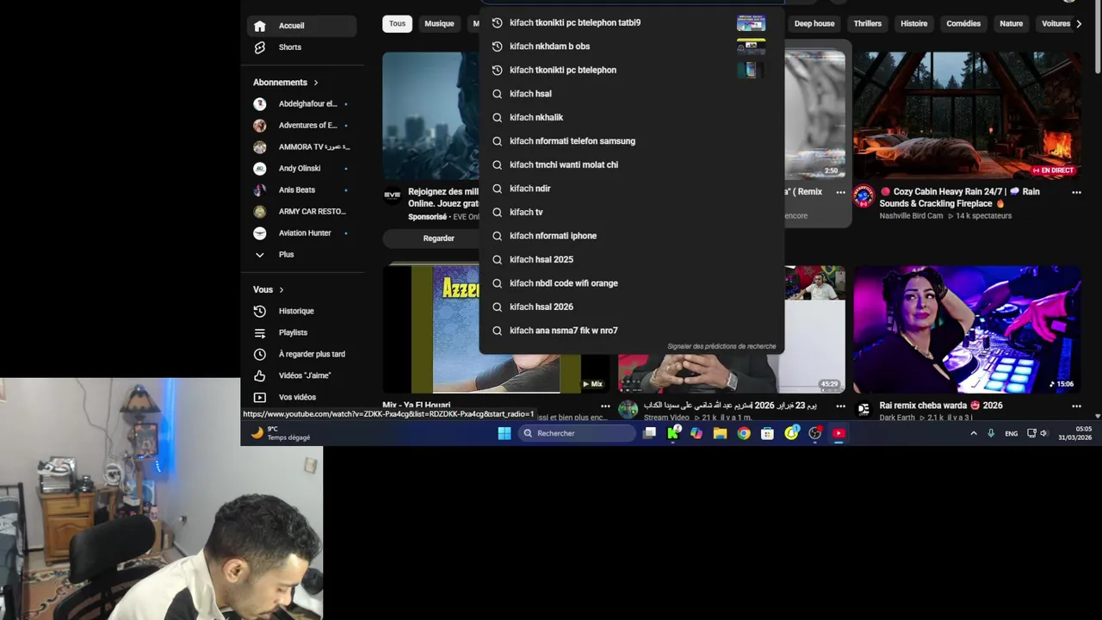The width and height of the screenshot is (1102, 620).
Task: Select the Histoire filter chip
Action: click(913, 24)
